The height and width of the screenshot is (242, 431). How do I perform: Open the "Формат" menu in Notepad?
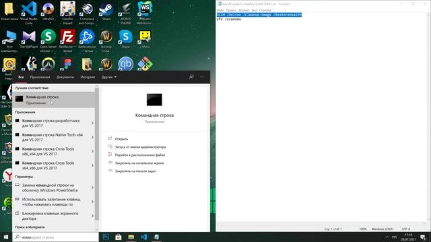(x=244, y=10)
